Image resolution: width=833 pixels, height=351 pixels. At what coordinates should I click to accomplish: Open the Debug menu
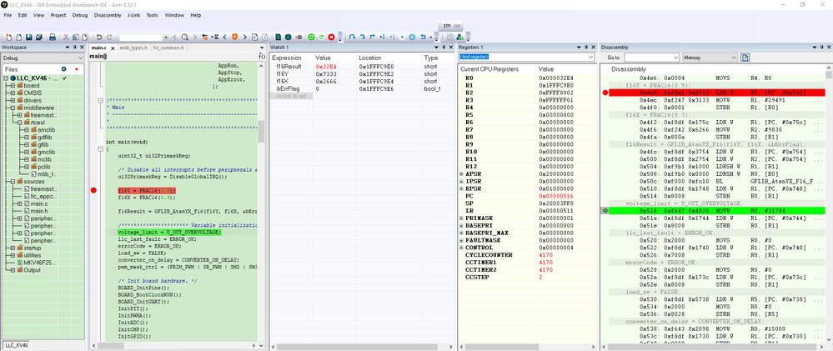(80, 15)
